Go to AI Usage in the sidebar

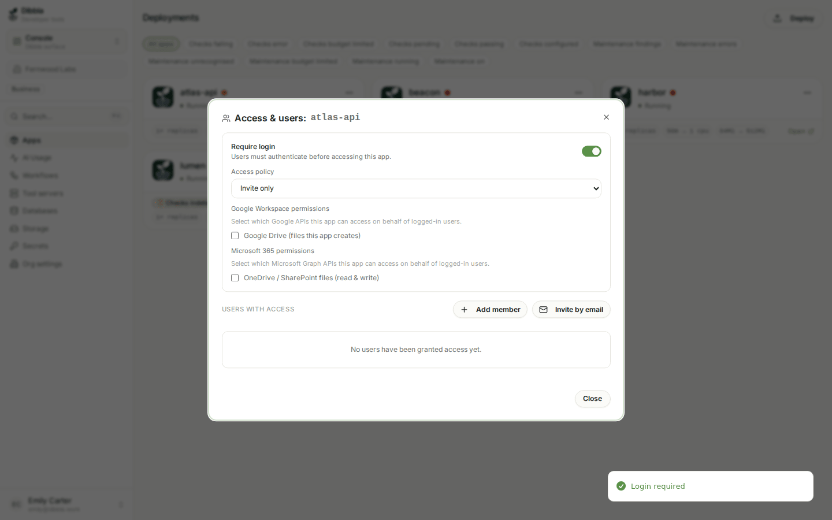click(67, 158)
